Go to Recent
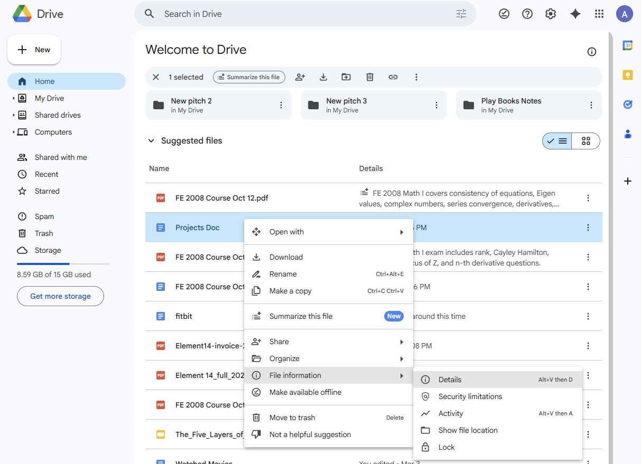 [67, 174]
